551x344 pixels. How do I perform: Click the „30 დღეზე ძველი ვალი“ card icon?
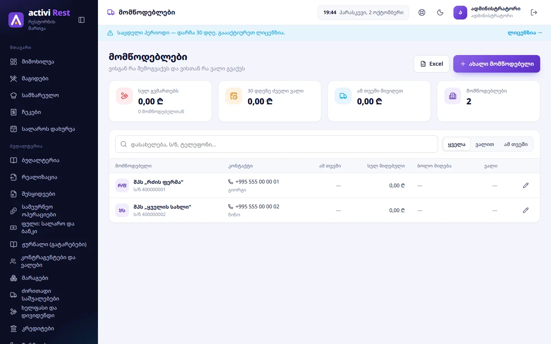(x=234, y=96)
